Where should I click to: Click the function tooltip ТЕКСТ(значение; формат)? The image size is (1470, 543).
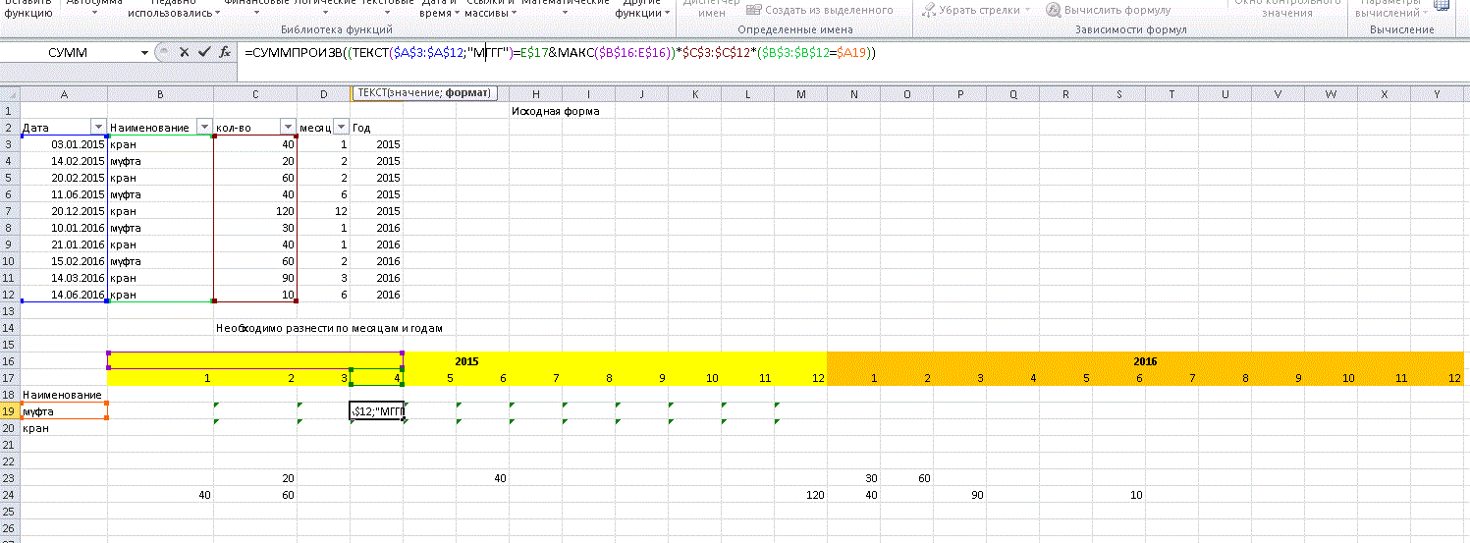(425, 93)
